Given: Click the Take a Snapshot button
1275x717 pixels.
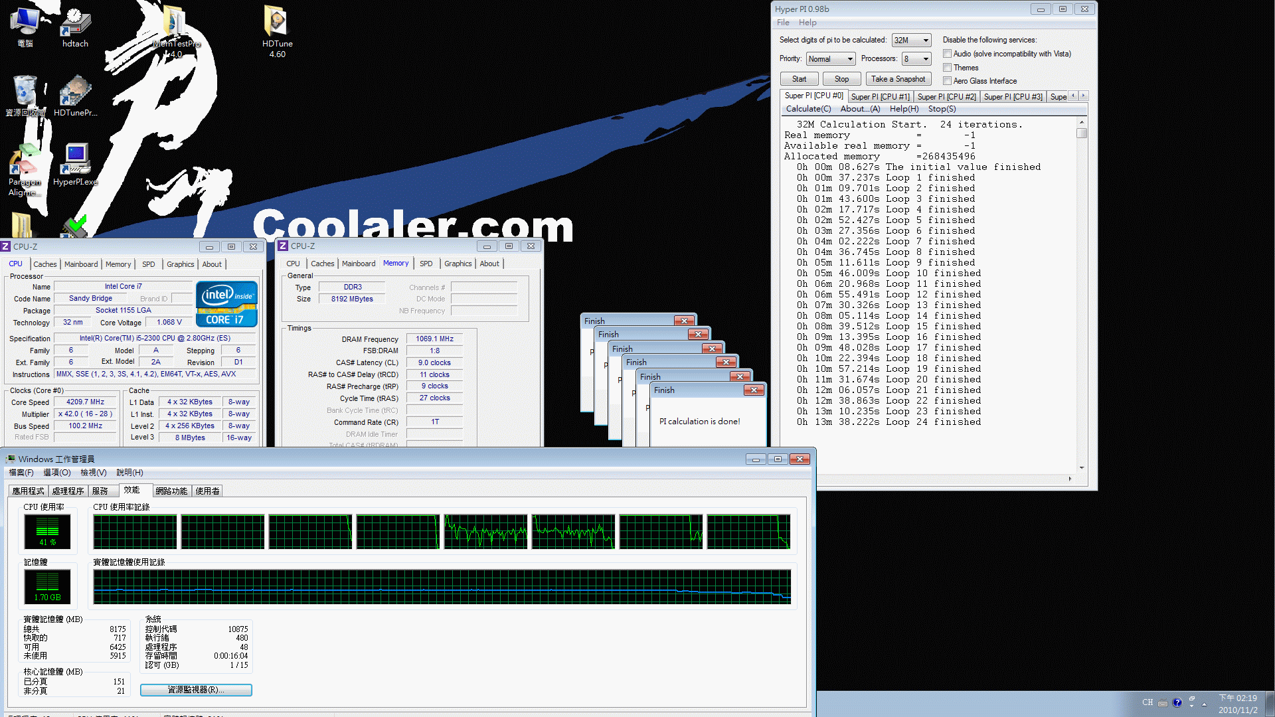Looking at the screenshot, I should (x=898, y=79).
